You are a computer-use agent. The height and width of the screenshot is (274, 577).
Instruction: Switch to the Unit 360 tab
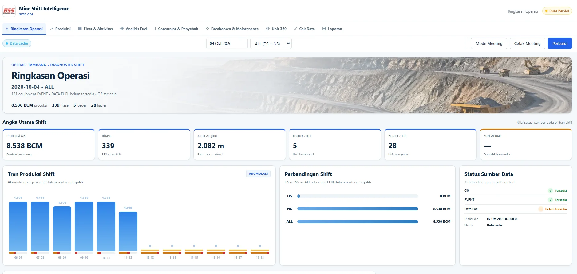pos(276,29)
